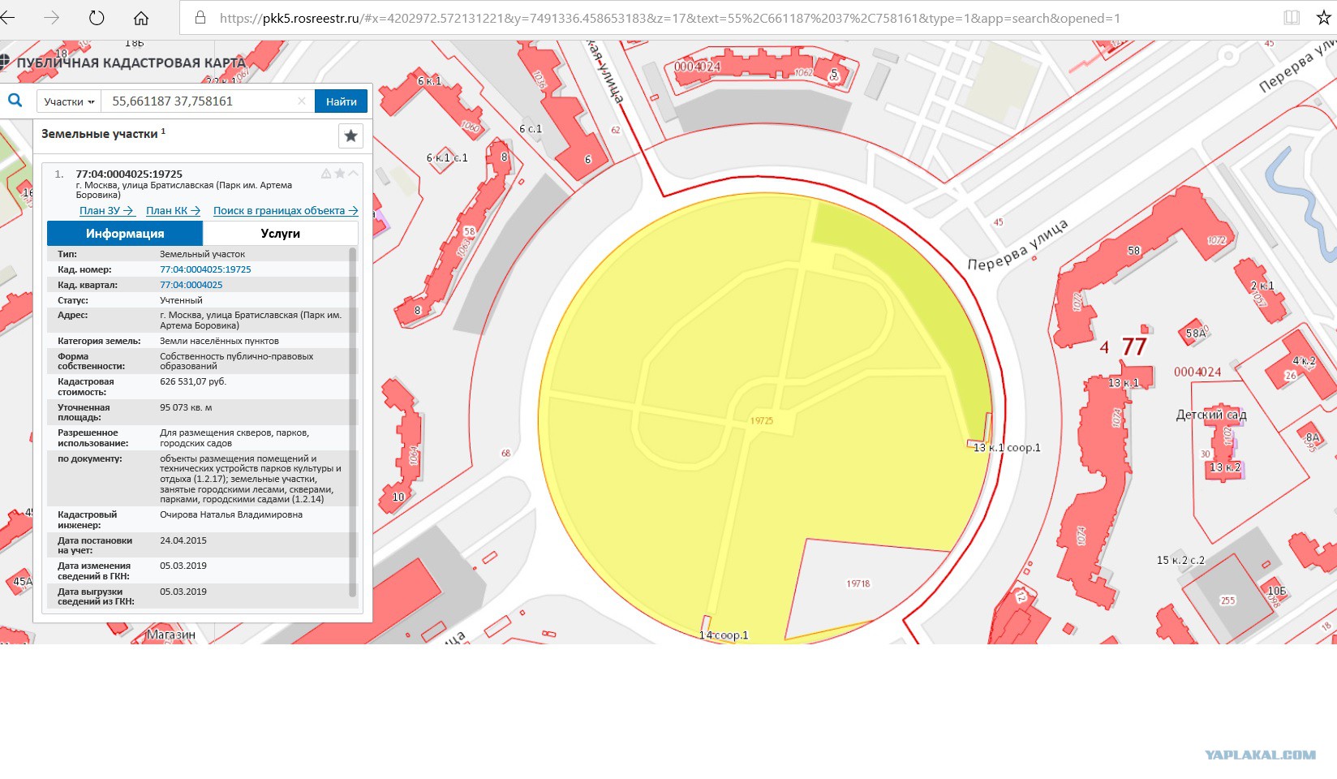This screenshot has height=779, width=1337.
Task: Click building 58 near Перерва улица
Action: point(1133,251)
